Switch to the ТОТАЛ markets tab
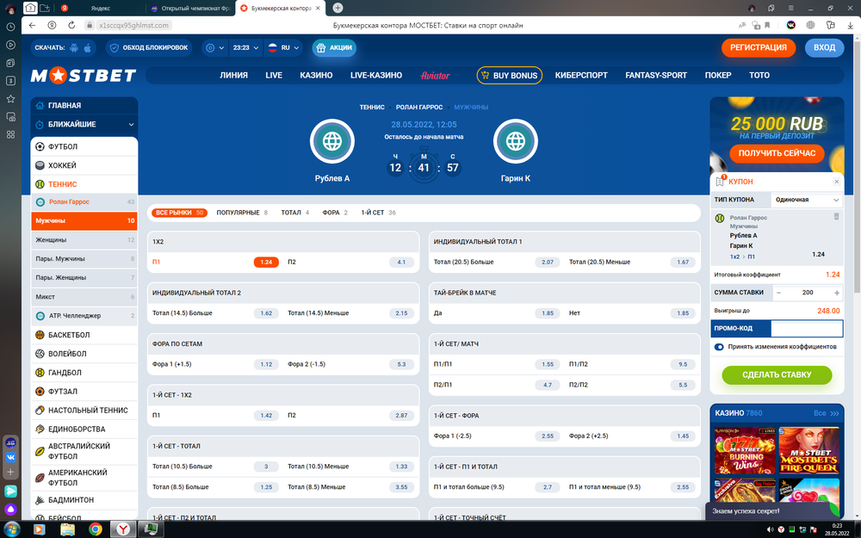861x538 pixels. coord(294,213)
